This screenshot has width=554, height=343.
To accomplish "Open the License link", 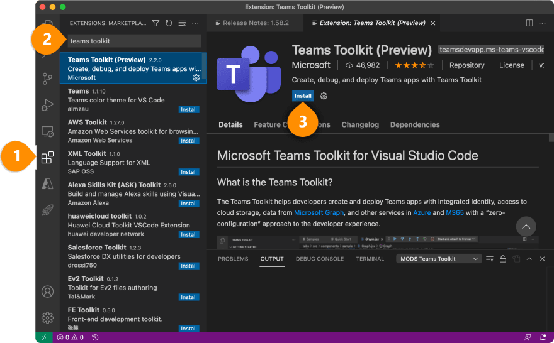I will [x=512, y=65].
